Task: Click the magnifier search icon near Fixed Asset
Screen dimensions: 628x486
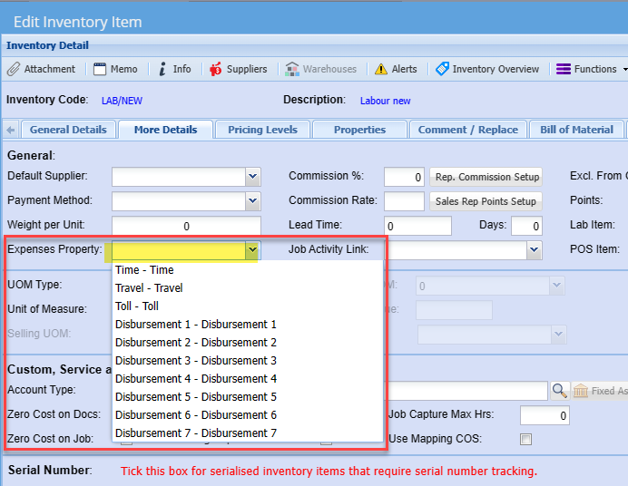Action: point(559,391)
